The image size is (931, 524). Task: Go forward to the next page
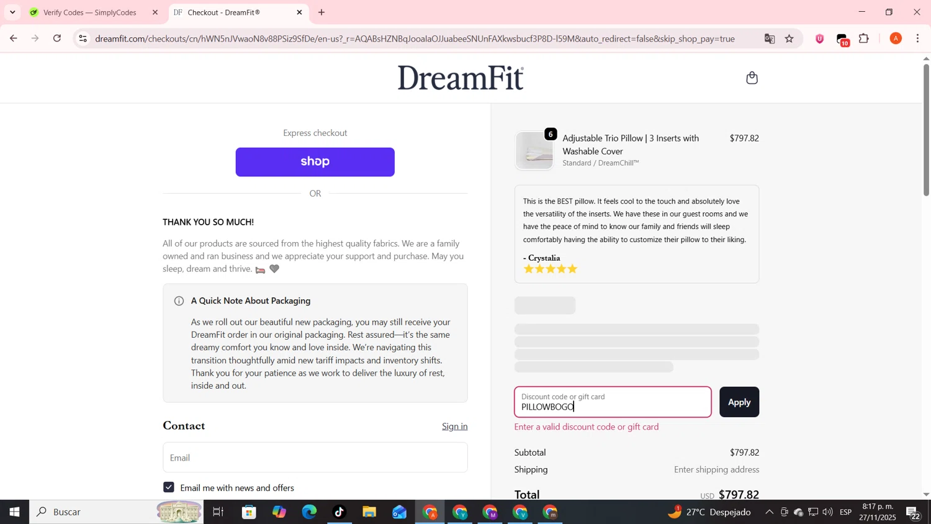click(35, 38)
